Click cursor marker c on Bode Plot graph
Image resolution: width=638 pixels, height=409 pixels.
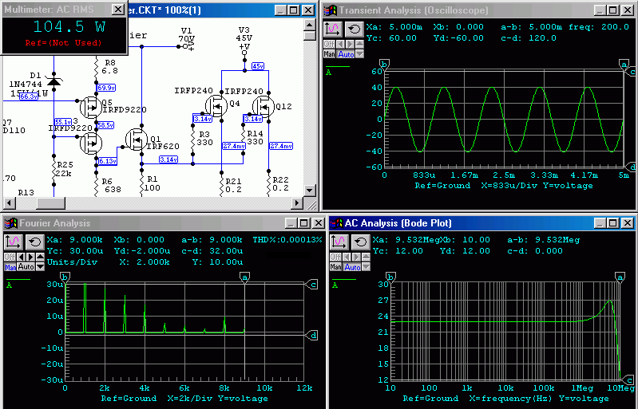click(629, 380)
